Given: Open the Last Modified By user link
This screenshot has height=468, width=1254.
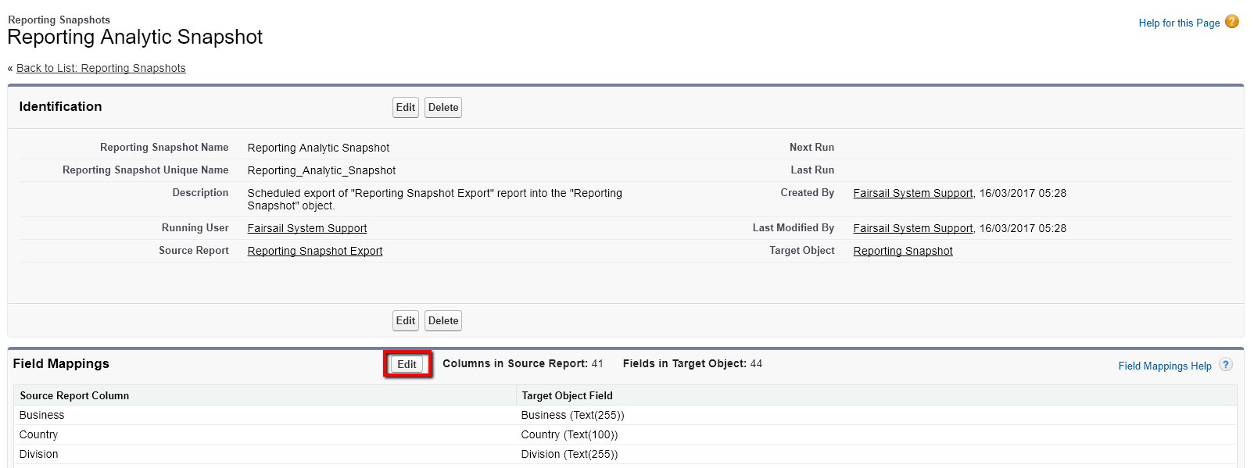Looking at the screenshot, I should [x=912, y=228].
